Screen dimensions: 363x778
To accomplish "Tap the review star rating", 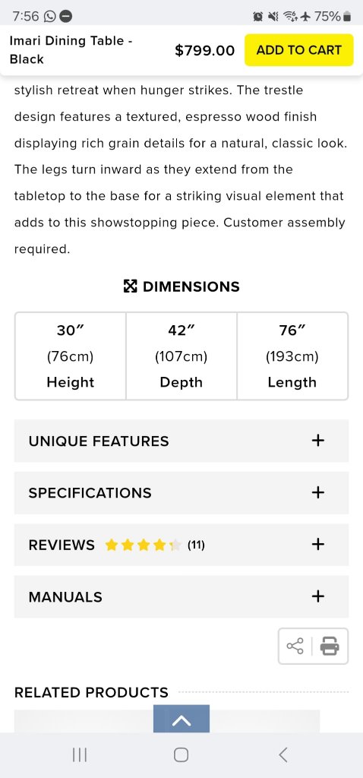I will 144,546.
